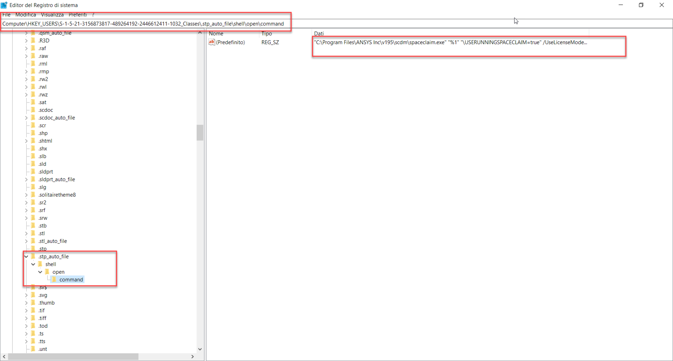
Task: Open the Visualizza menu
Action: pos(52,14)
